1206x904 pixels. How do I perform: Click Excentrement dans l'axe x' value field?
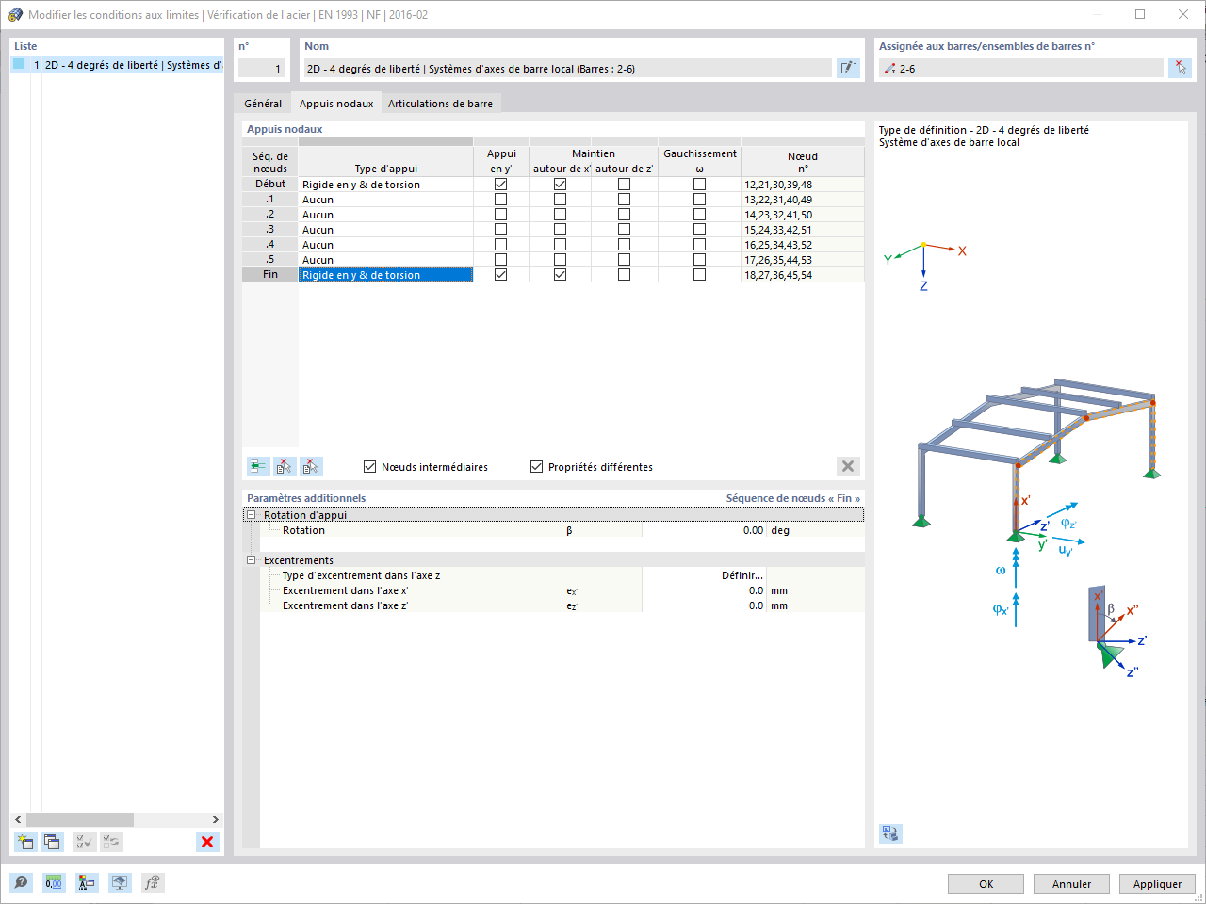pyautogui.click(x=704, y=590)
